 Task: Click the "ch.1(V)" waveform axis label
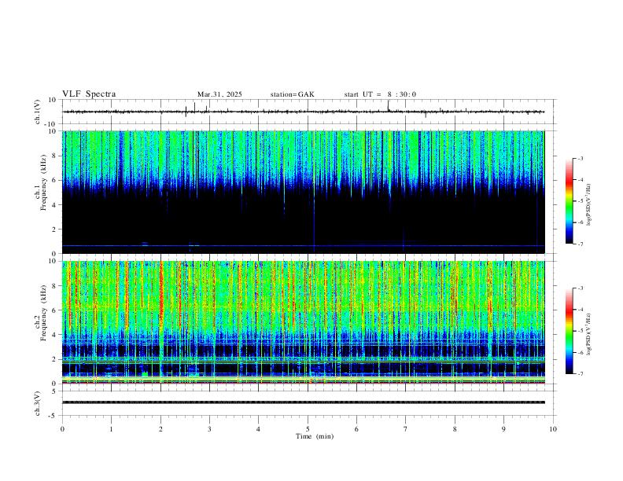point(38,112)
